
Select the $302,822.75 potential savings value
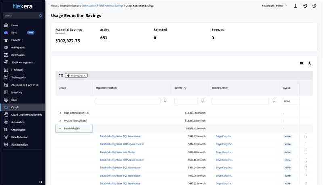tap(67, 41)
